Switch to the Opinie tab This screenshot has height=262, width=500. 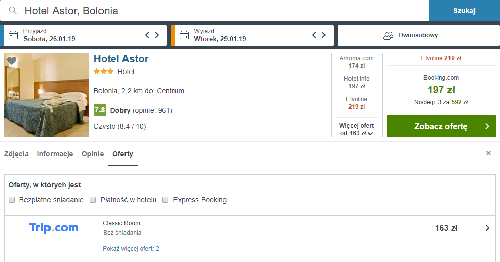[x=92, y=154]
